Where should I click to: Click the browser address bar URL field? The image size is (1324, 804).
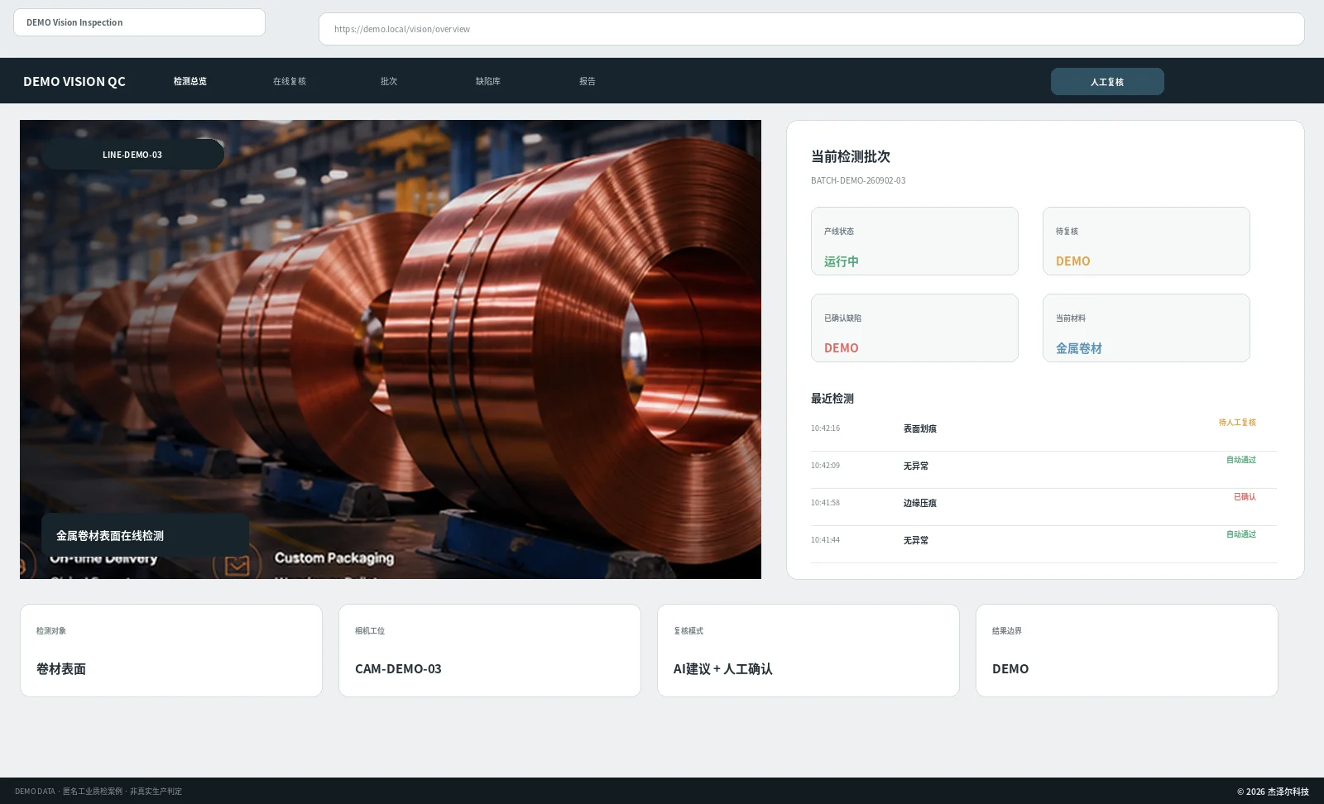pyautogui.click(x=811, y=29)
